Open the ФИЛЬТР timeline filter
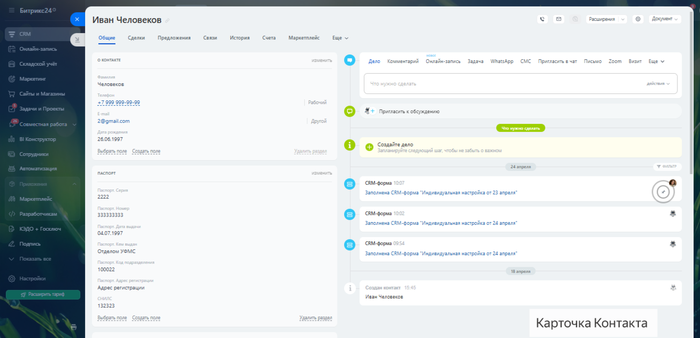 [667, 167]
